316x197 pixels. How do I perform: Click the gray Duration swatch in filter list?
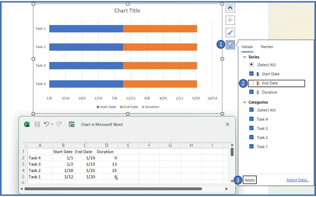258,93
